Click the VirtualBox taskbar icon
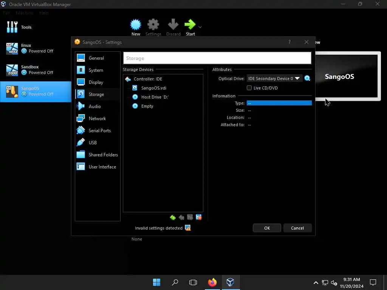Image resolution: width=387 pixels, height=290 pixels. pos(230,282)
